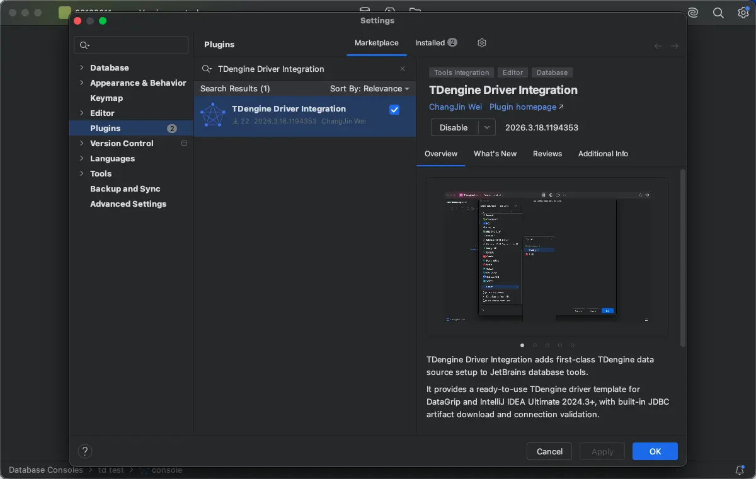The width and height of the screenshot is (756, 479).
Task: Open the help question mark button
Action: coord(85,451)
